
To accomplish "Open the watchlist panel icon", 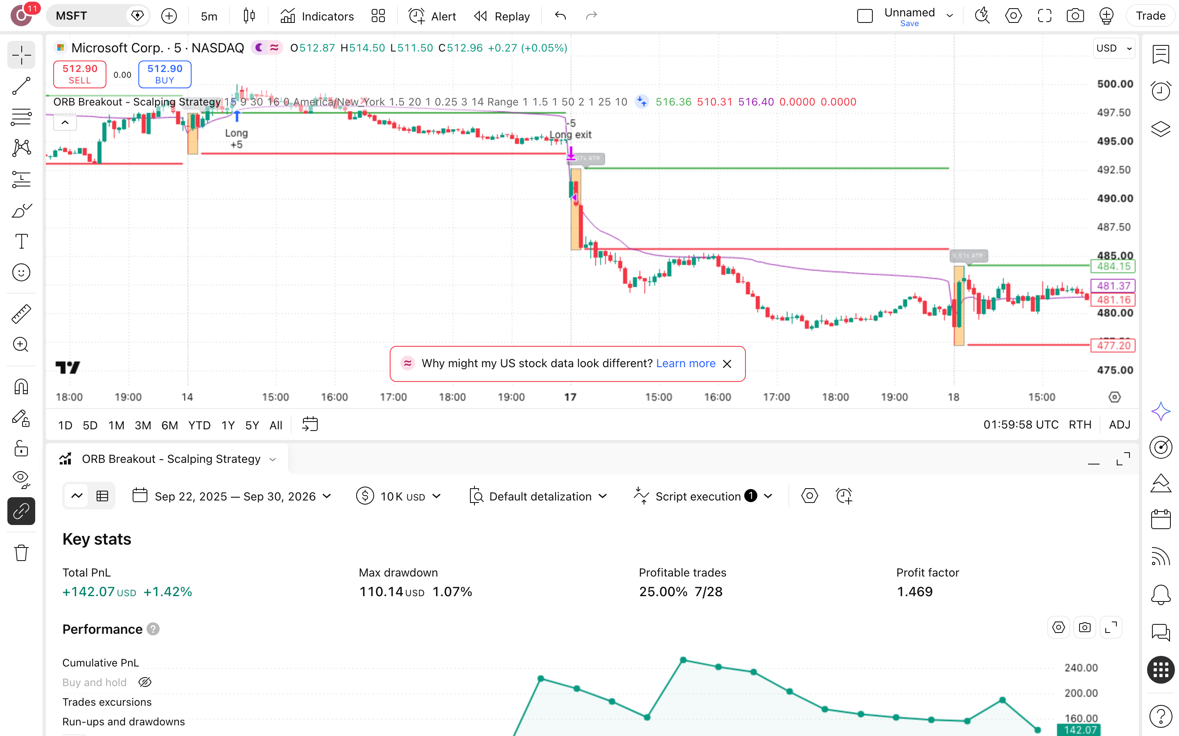I will click(x=1161, y=54).
